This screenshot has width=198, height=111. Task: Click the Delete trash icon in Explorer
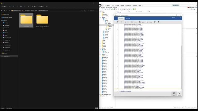pos(28,6)
